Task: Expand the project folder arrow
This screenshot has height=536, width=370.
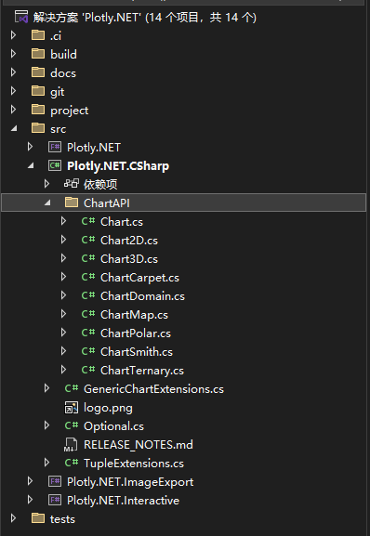Action: coord(13,110)
